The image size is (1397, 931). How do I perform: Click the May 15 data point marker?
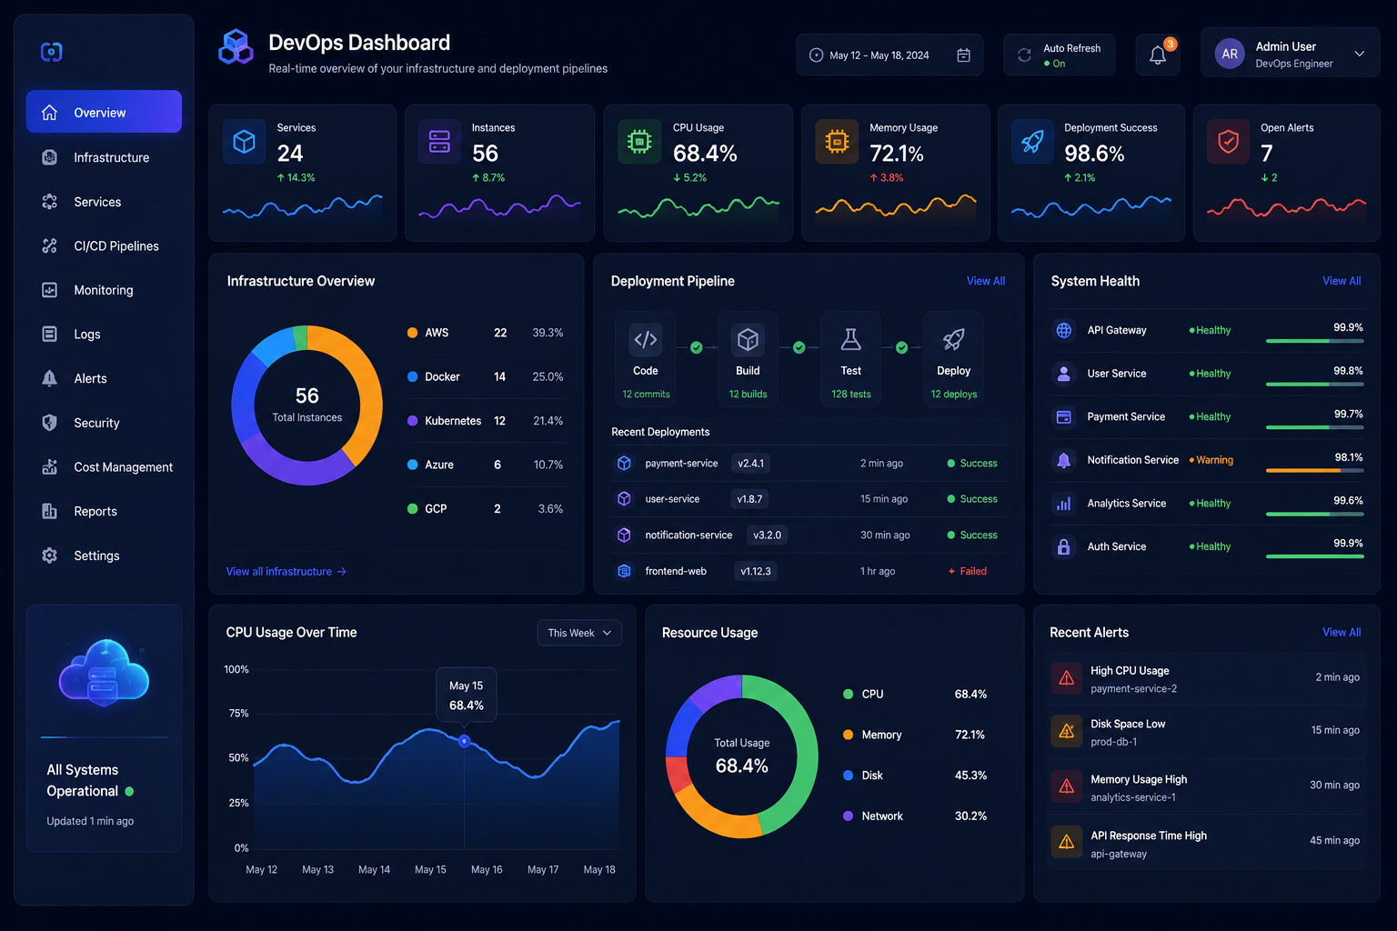[464, 741]
